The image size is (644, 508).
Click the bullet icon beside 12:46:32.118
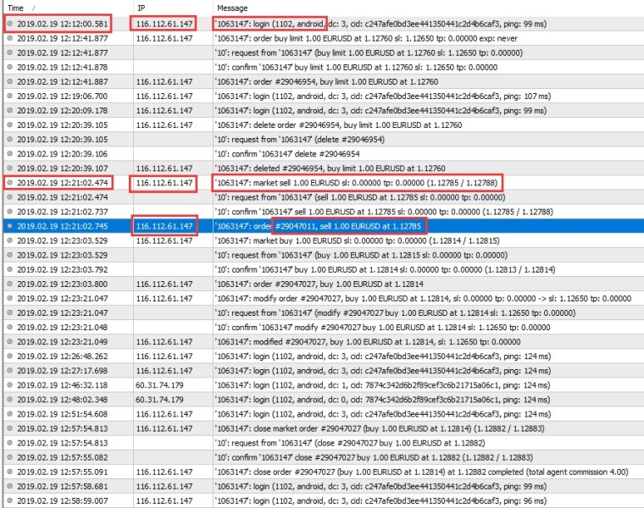(x=9, y=385)
